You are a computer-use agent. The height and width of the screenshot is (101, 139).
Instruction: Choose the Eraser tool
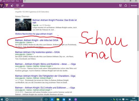click(12, 6)
